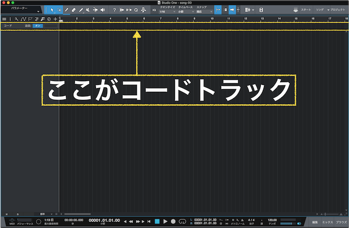This screenshot has width=349, height=228.
Task: Open the Inspector 'i' icon
Action: 10,19
